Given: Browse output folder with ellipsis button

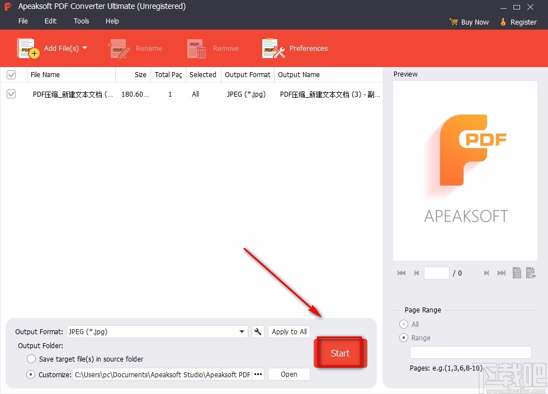Looking at the screenshot, I should 257,374.
